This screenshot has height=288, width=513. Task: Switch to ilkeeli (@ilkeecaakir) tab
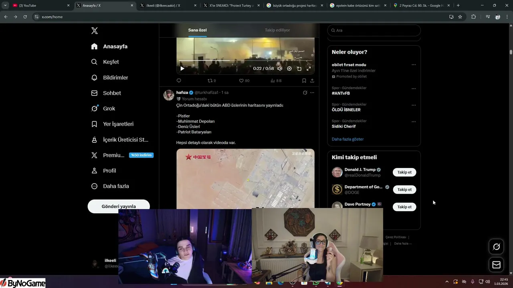pyautogui.click(x=168, y=6)
